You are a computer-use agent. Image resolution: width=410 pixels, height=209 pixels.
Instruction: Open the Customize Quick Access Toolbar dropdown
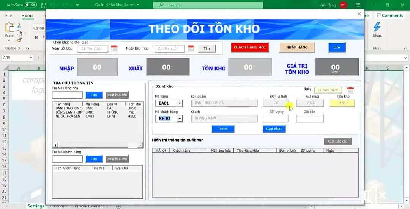click(77, 5)
